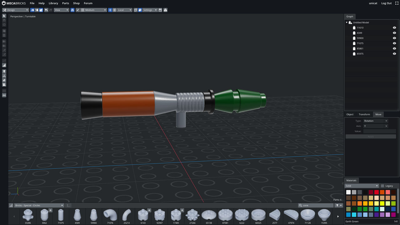Select the lightbulb tool in the left sidebar
Screen dimensions: 400x225
click(4, 71)
